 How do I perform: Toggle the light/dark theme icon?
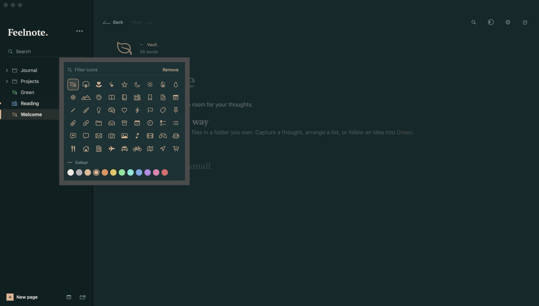coord(491,22)
